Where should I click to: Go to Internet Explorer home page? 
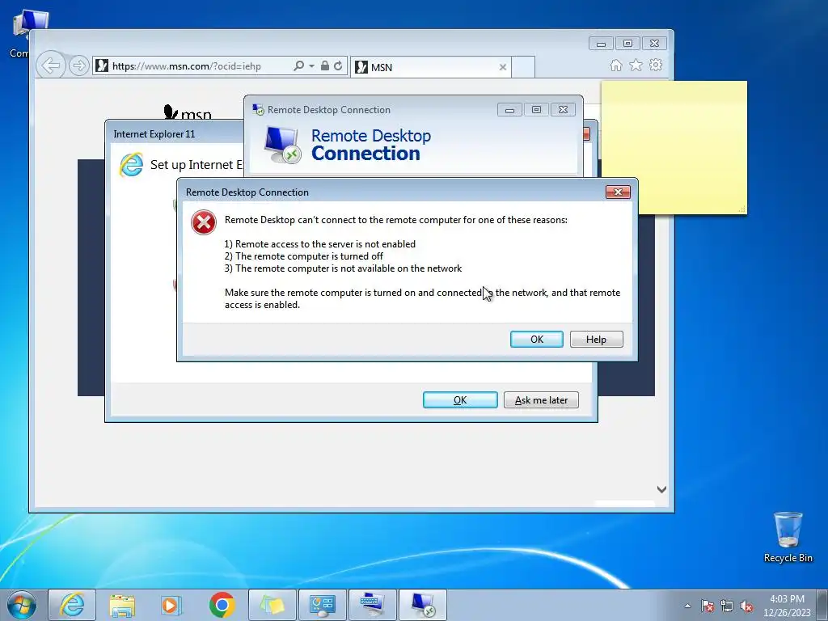615,65
